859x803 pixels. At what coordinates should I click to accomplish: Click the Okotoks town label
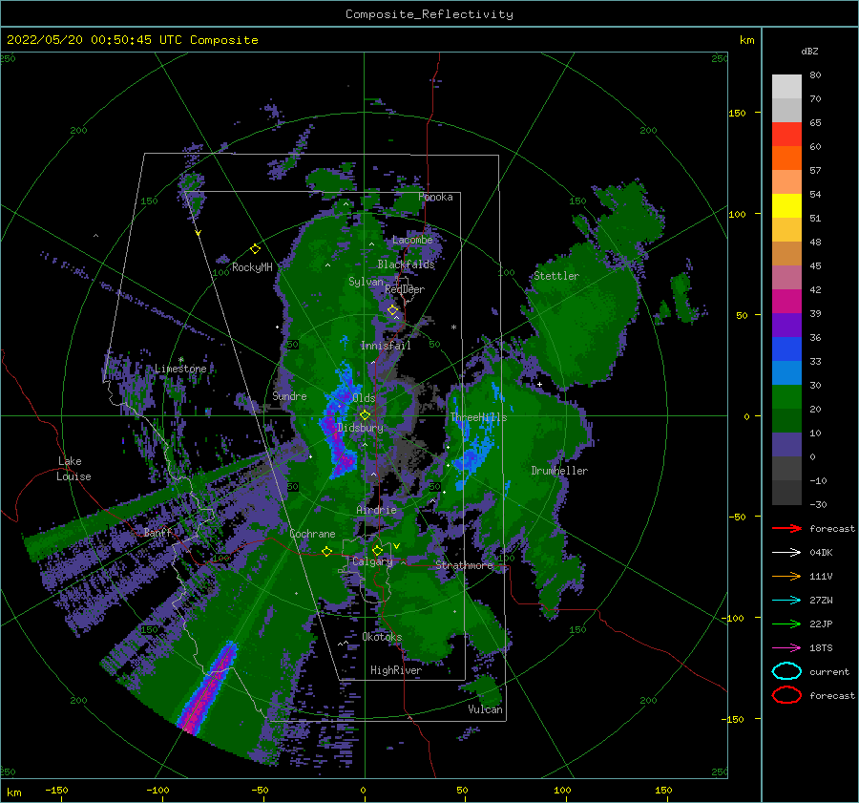tap(383, 637)
